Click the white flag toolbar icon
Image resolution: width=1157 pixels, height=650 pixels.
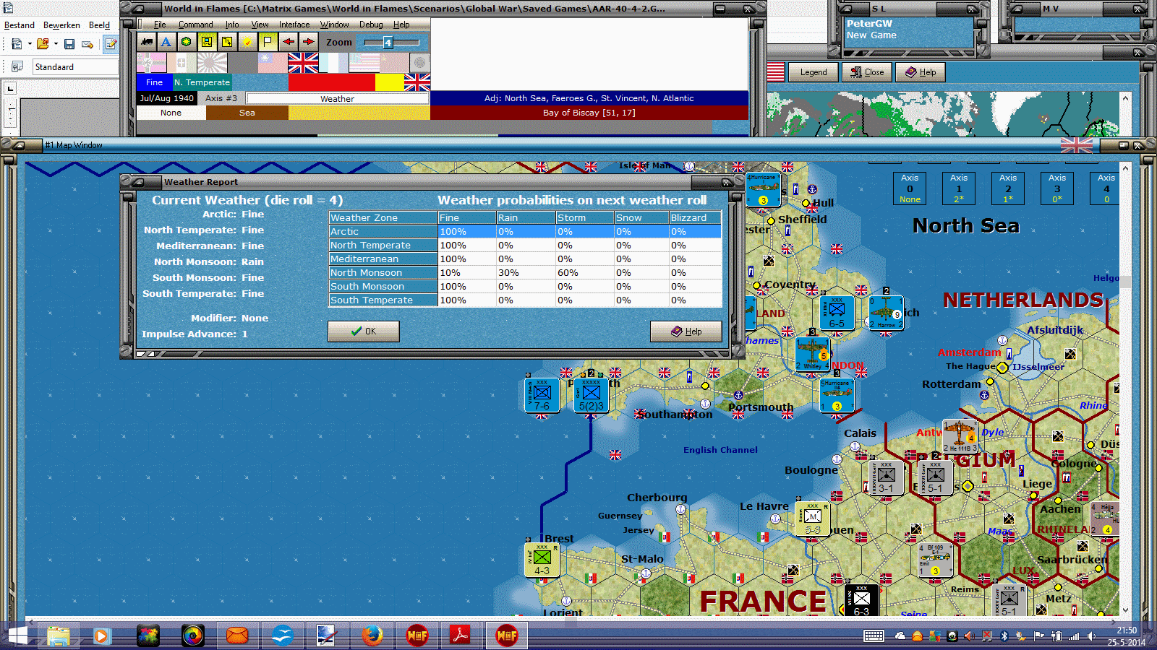click(x=268, y=42)
